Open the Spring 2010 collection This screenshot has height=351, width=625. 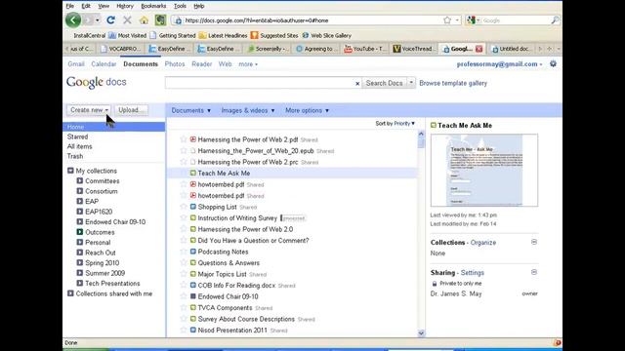102,262
